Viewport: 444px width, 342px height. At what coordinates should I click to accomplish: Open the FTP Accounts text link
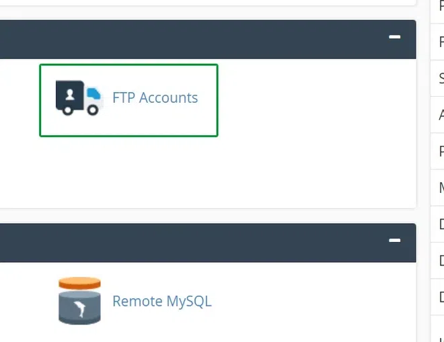coord(155,98)
